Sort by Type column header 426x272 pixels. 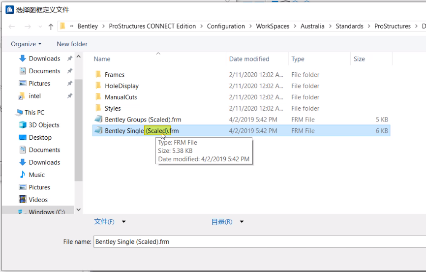[298, 59]
